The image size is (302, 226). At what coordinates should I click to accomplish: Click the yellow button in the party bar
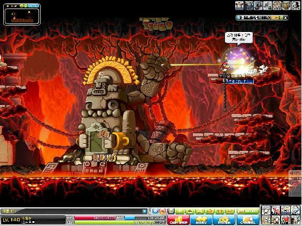[x=275, y=18]
